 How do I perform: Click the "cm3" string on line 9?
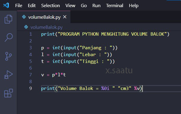(x=125, y=88)
